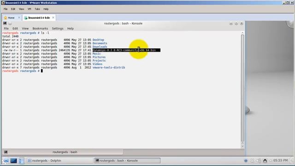Viewport: 295px width, 166px height.
Task: Click the Konsole window menu icon
Action: tap(5, 24)
